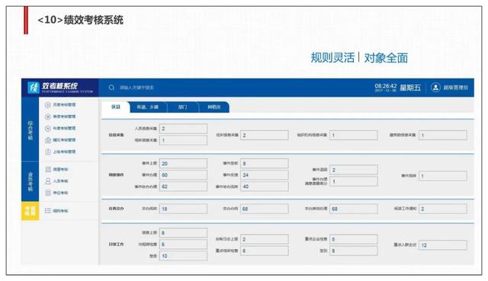Image resolution: width=488 pixels, height=281 pixels.
Task: Focus the 出租屋检查 field showing 6
Action: [x=183, y=244]
